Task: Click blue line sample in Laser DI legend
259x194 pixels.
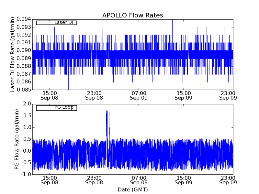Action: pos(44,23)
